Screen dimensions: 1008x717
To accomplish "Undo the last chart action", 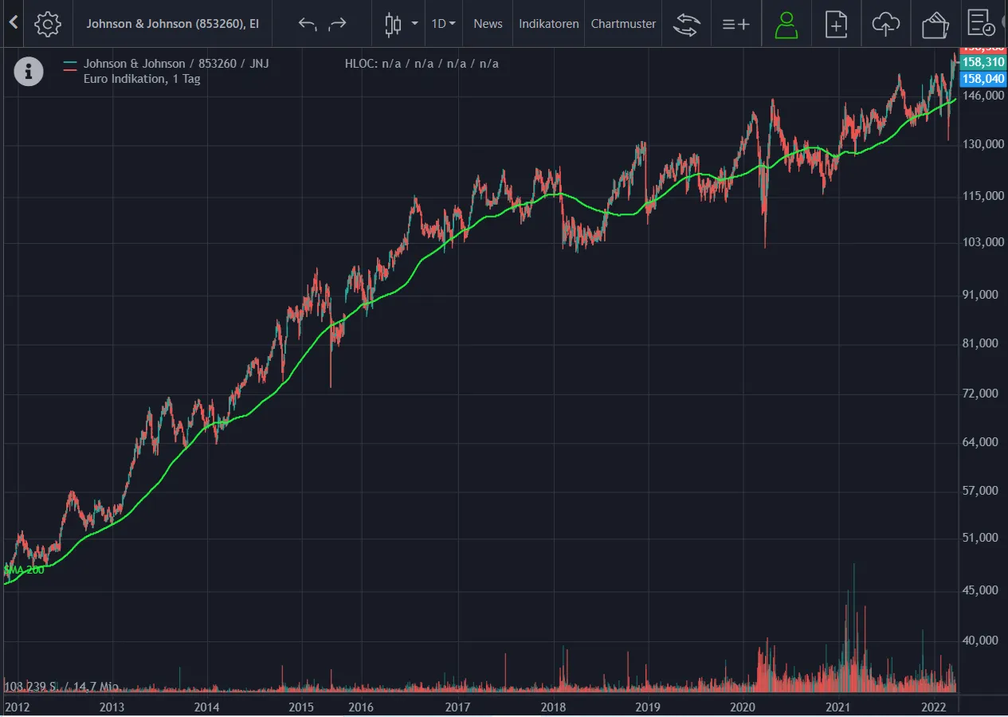I will (307, 24).
